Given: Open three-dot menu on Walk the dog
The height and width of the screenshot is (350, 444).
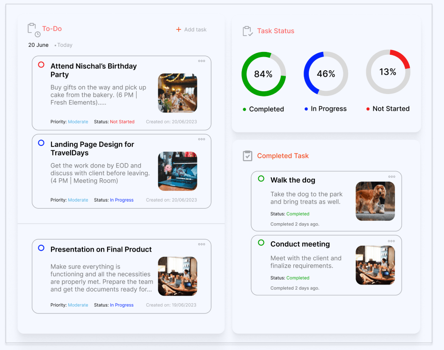Looking at the screenshot, I should (392, 176).
